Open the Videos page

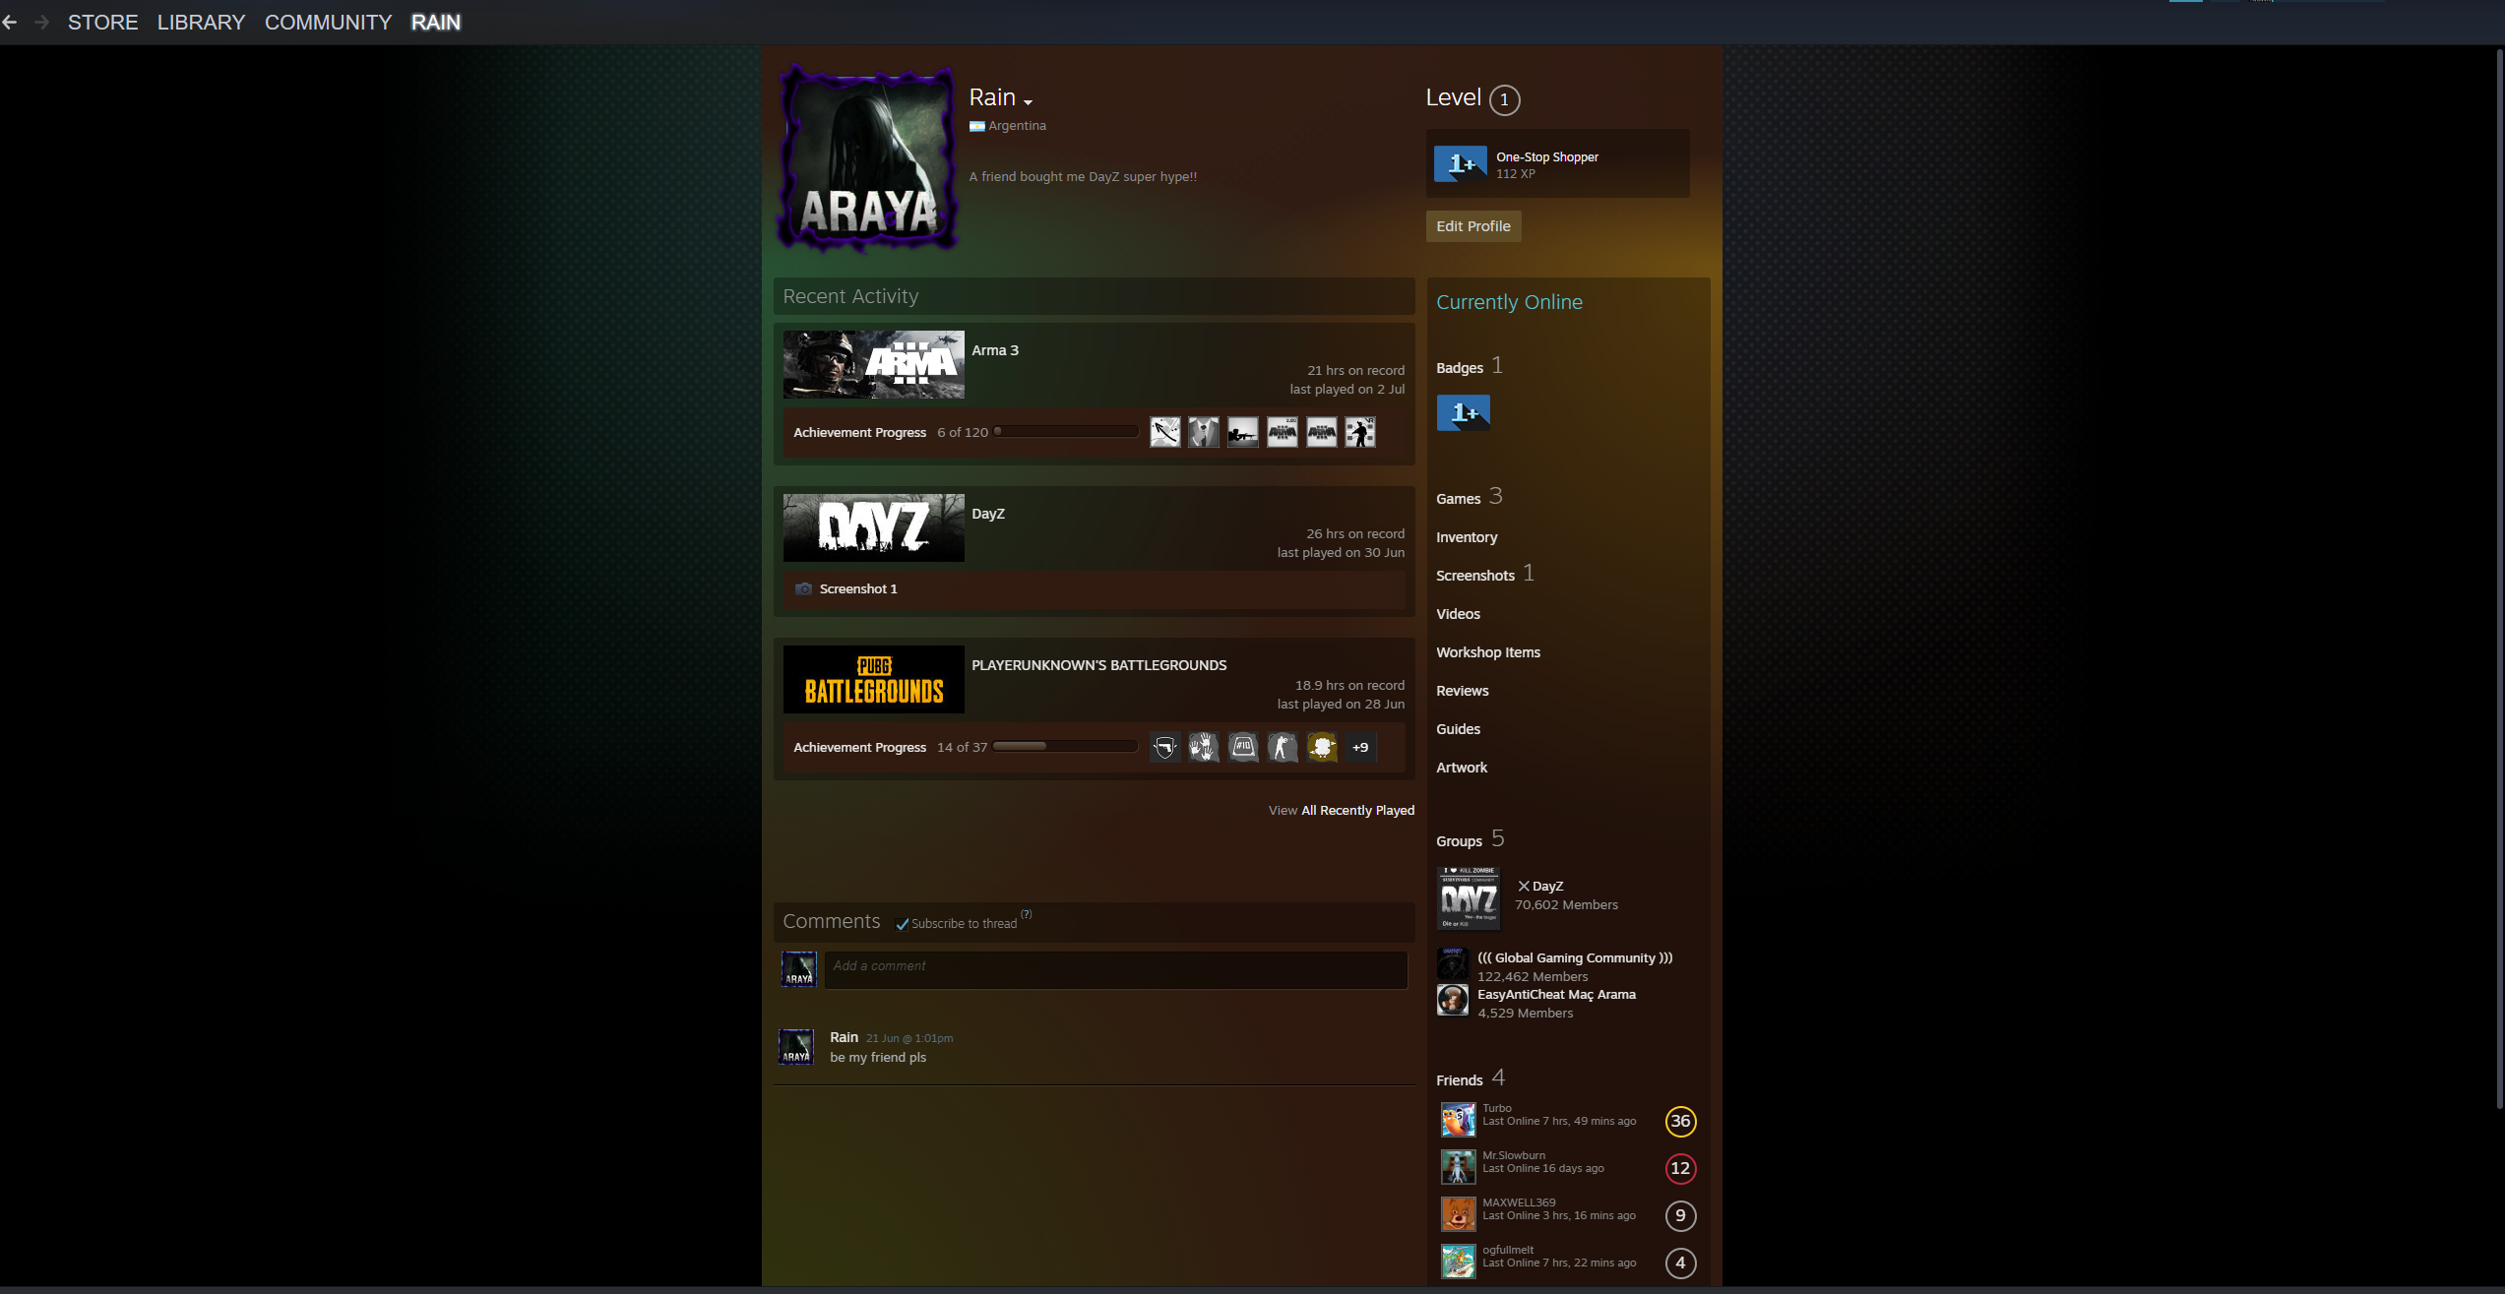coord(1458,614)
